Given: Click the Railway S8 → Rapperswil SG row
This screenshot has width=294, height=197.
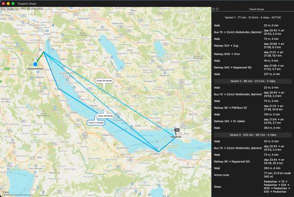Looking at the screenshot, I should (x=253, y=161).
